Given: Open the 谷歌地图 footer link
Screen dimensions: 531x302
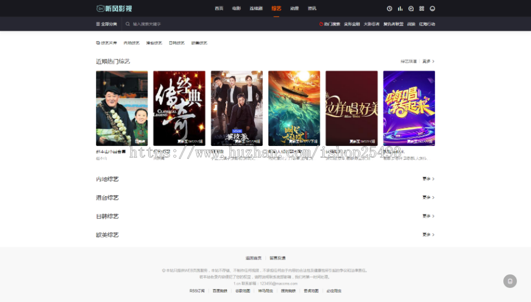Looking at the screenshot, I should [243, 290].
